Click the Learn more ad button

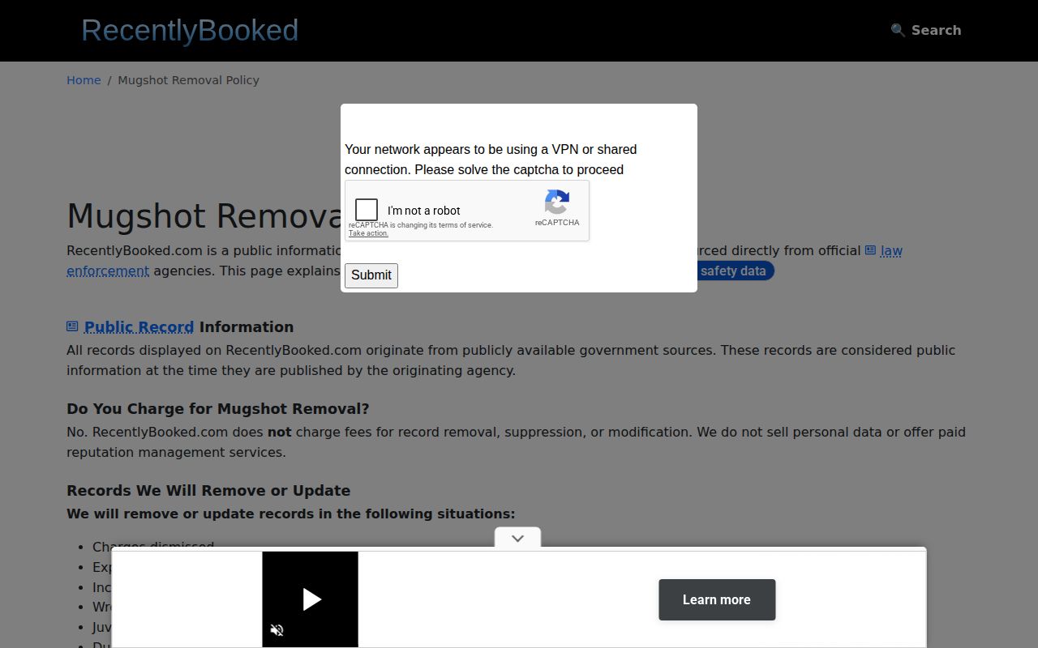[x=717, y=599]
